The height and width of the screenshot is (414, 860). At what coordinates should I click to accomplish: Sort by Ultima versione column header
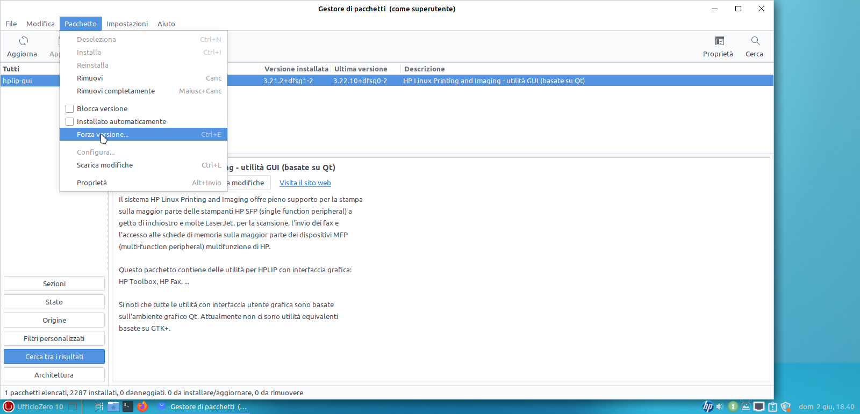point(365,69)
